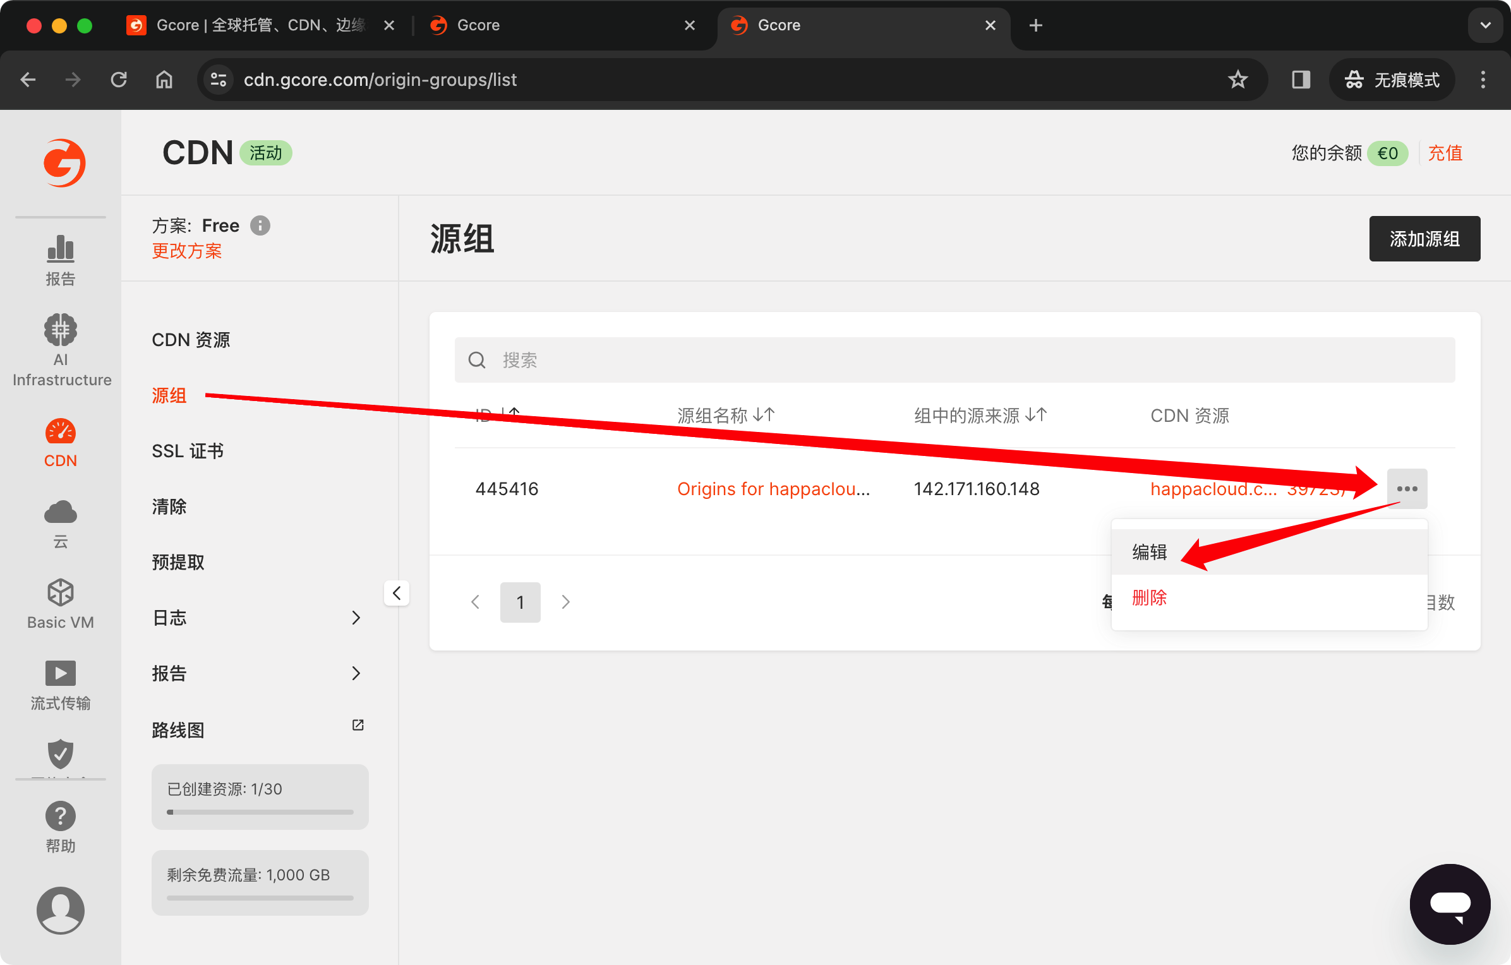Click the 更改方案 link
This screenshot has width=1511, height=965.
(187, 251)
